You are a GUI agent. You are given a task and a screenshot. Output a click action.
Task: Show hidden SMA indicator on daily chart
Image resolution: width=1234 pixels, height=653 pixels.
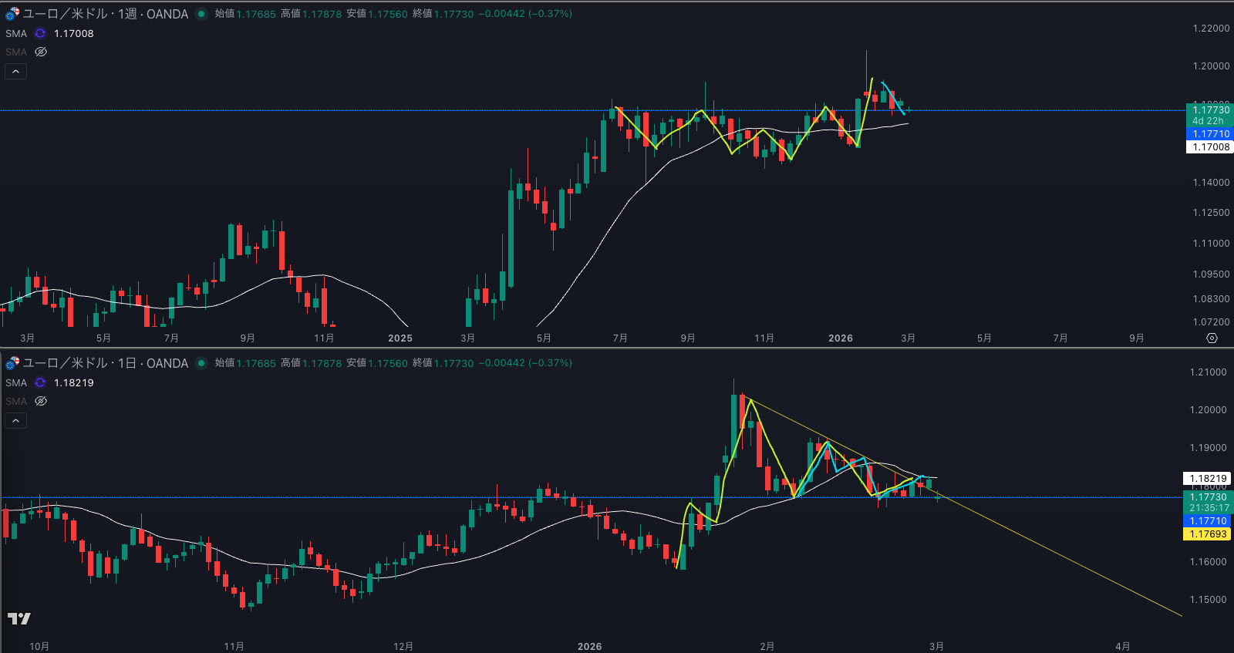pyautogui.click(x=41, y=401)
